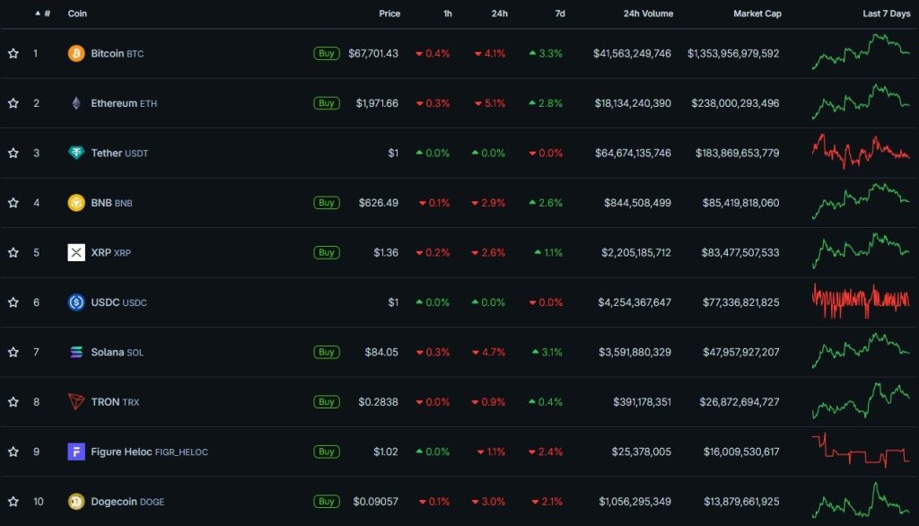Toggle the favorite star for USDC
Viewport: 919px width, 526px height.
(x=13, y=302)
